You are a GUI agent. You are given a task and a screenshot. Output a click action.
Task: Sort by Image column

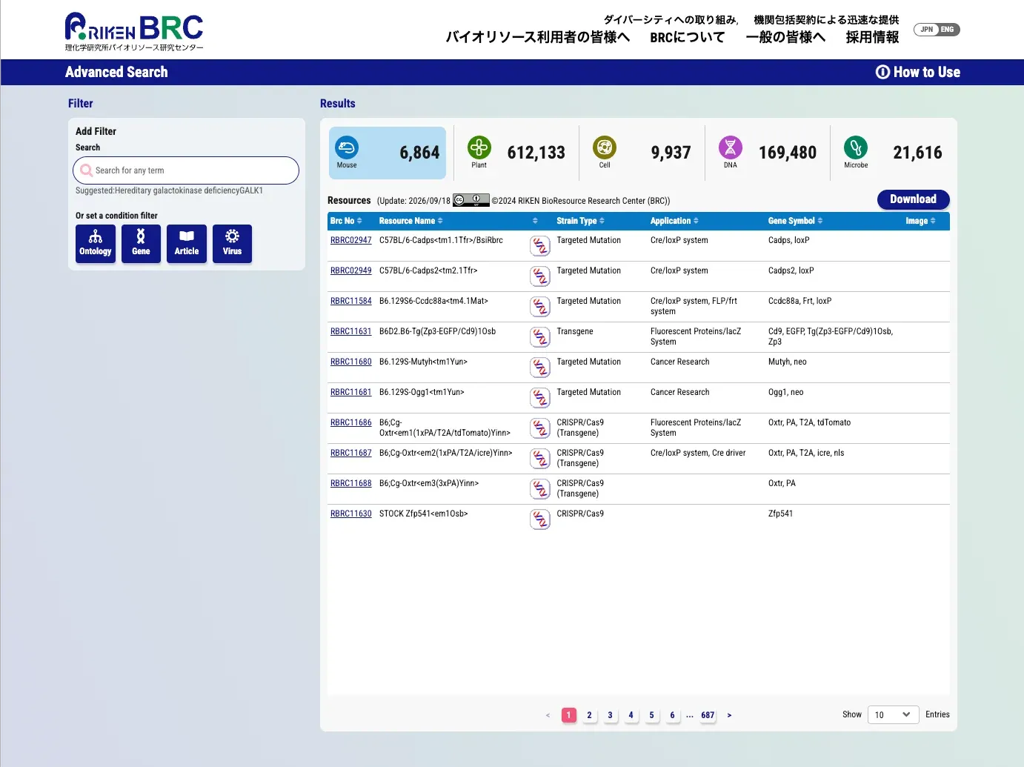coord(920,221)
